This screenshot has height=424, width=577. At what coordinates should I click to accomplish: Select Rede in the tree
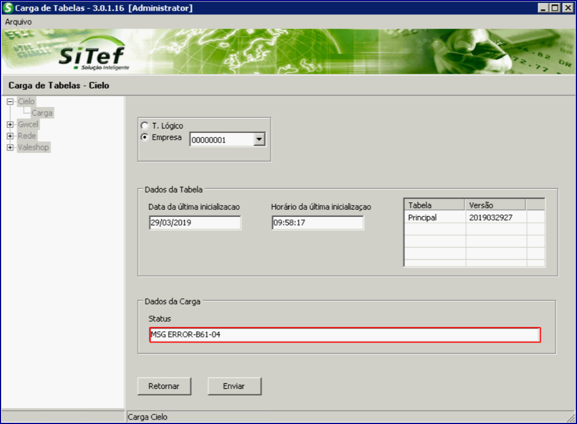click(x=27, y=136)
